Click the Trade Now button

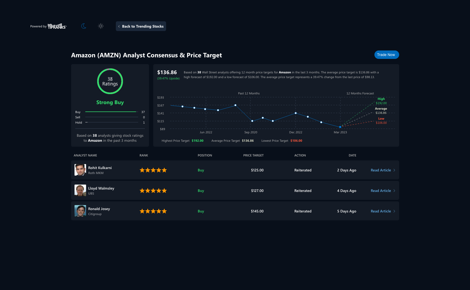(387, 55)
